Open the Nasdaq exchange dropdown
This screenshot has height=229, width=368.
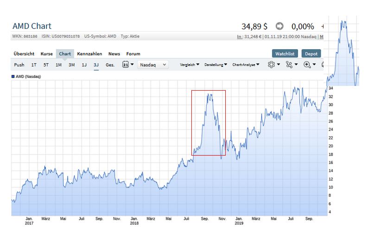[153, 65]
